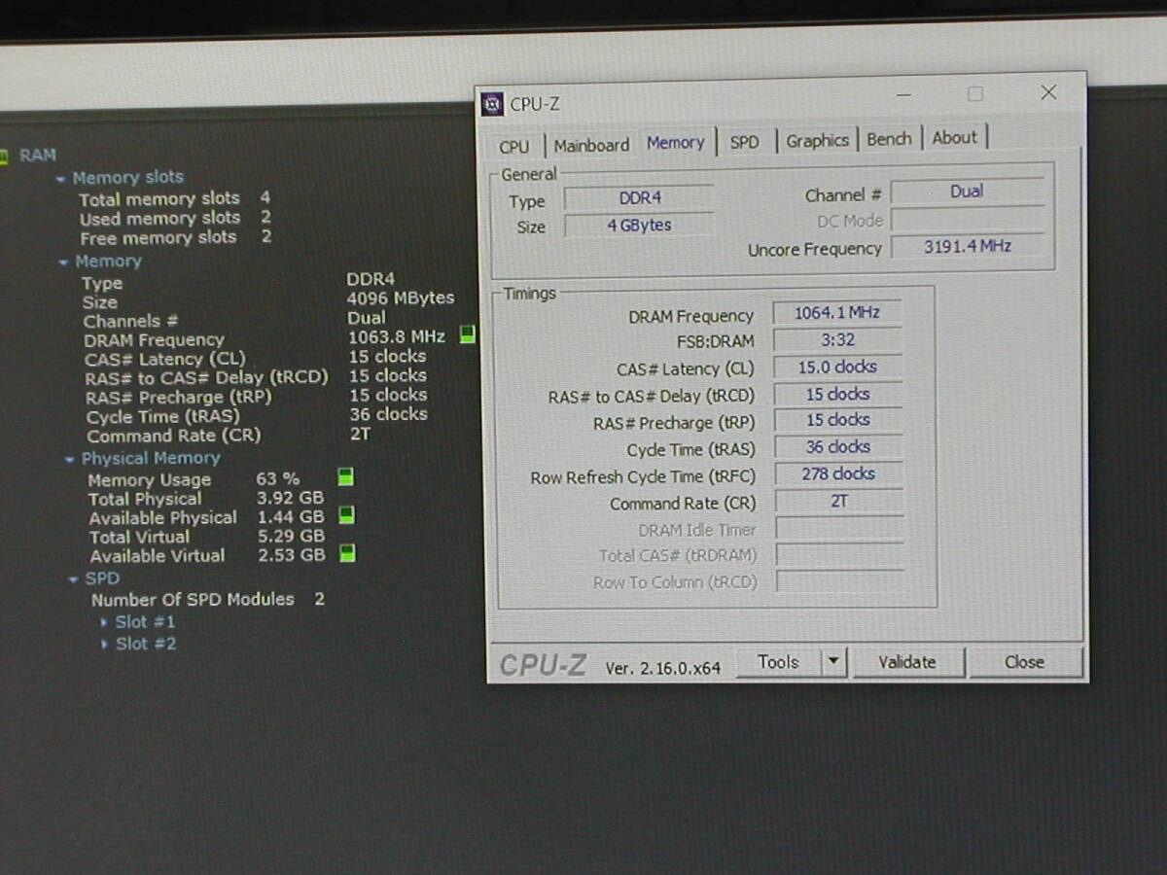Click the Free memory slots row
The image size is (1167, 875).
coord(175,237)
